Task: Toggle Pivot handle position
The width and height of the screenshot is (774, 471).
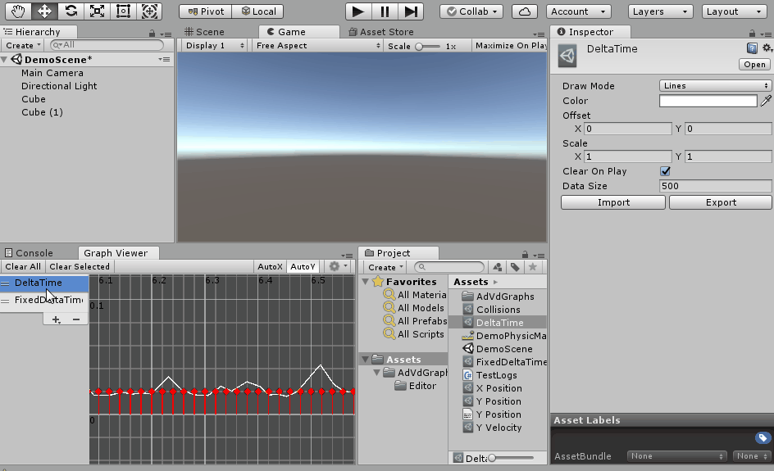Action: [x=205, y=11]
